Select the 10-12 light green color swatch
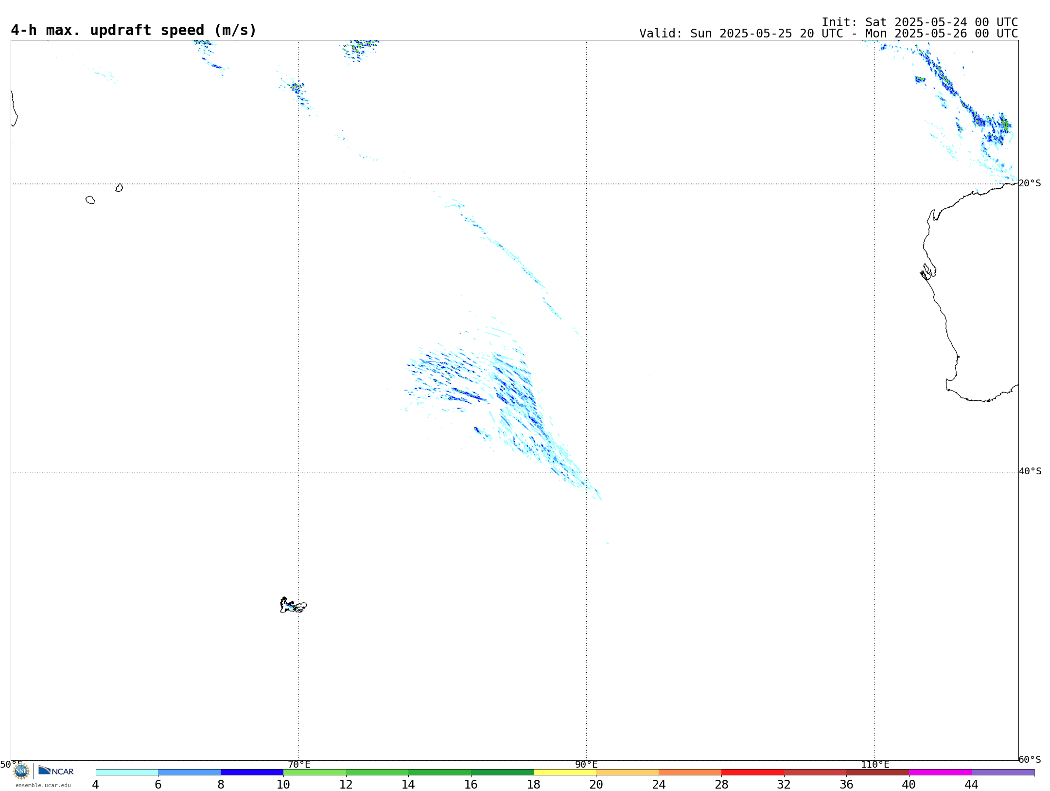The width and height of the screenshot is (1050, 791). 315,773
